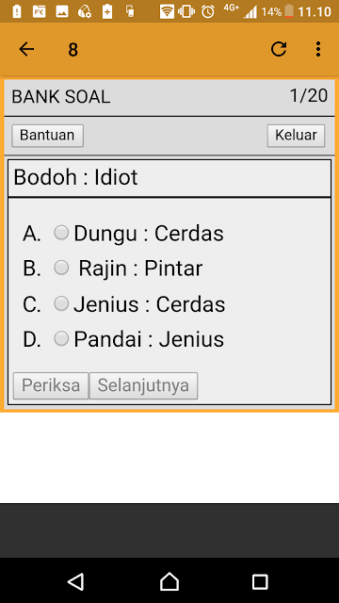Go to next question via Selanjutnya
The width and height of the screenshot is (339, 603).
point(143,385)
